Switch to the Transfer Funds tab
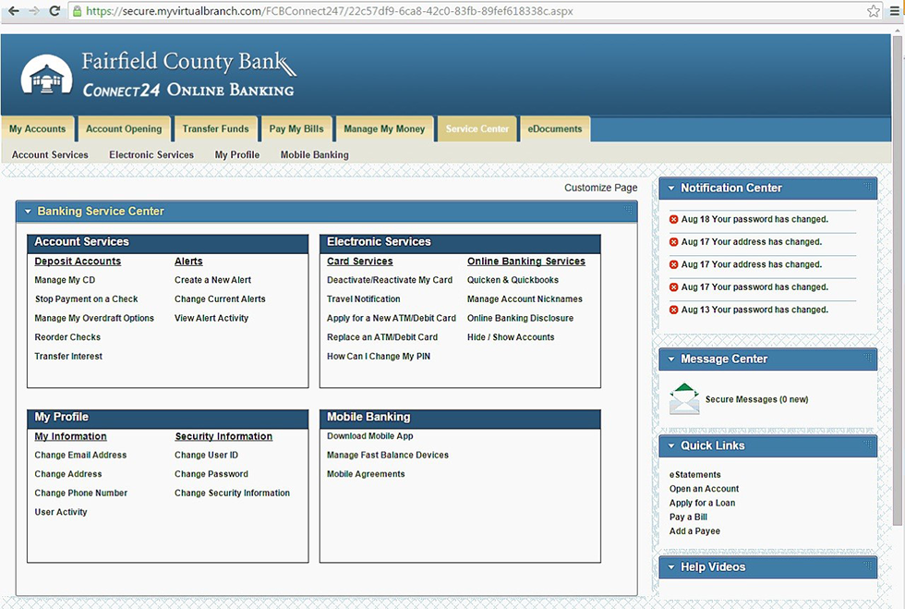The width and height of the screenshot is (905, 609). (215, 128)
